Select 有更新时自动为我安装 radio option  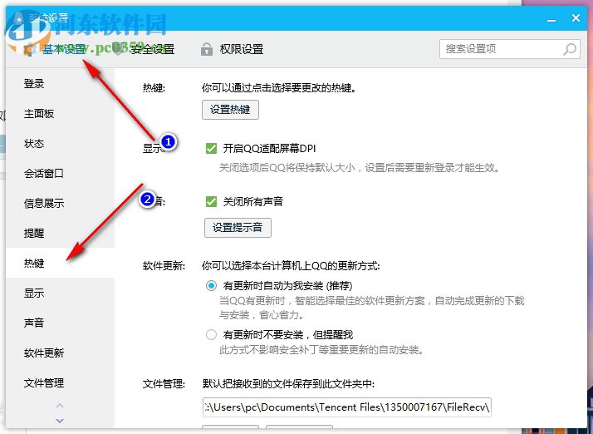pos(211,285)
